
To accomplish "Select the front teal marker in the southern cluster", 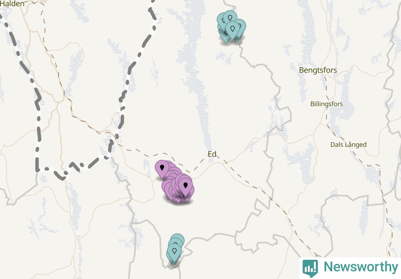I will click(174, 252).
